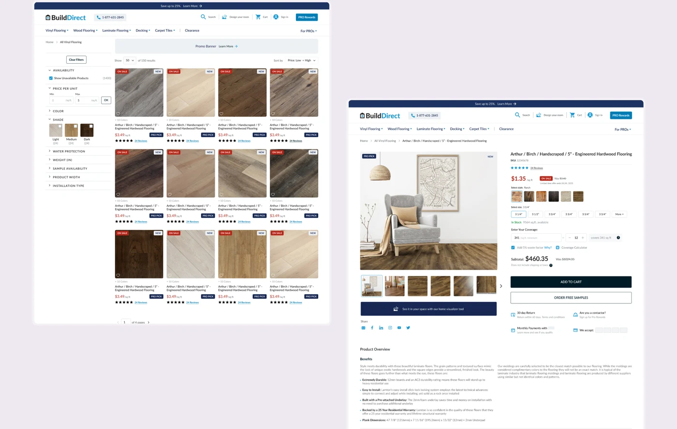Open the Cart icon on the listing page

[x=258, y=17]
